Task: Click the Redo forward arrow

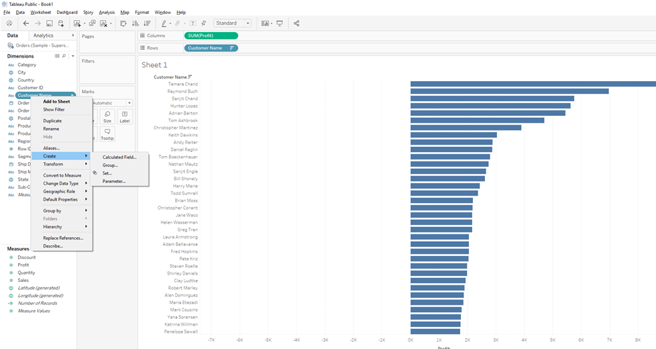Action: click(x=38, y=23)
